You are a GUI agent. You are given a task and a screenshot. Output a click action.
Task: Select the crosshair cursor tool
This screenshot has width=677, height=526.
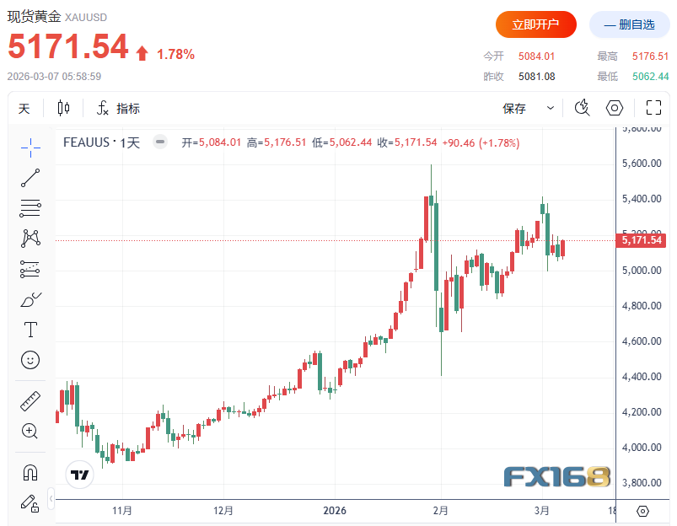tap(30, 148)
